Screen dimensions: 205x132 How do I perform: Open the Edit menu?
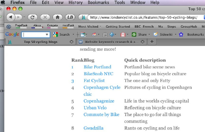(46, 3)
